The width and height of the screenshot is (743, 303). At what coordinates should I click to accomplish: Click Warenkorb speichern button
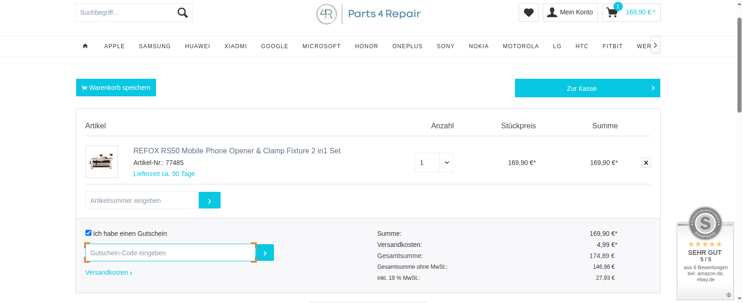[x=116, y=88]
